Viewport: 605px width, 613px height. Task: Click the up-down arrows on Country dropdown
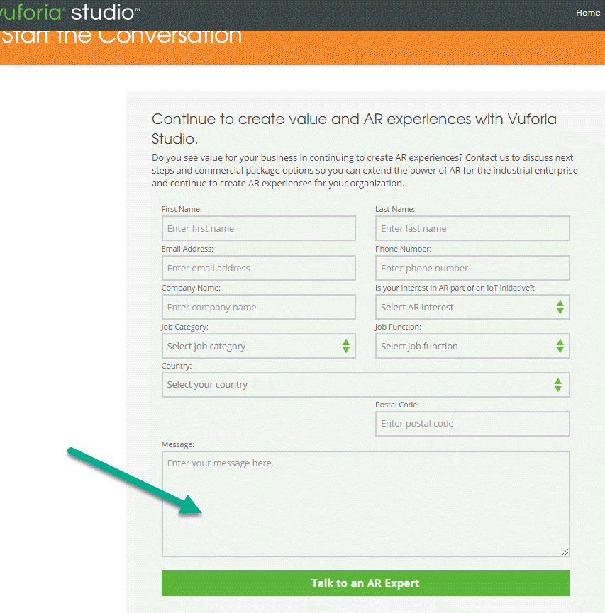click(x=558, y=385)
